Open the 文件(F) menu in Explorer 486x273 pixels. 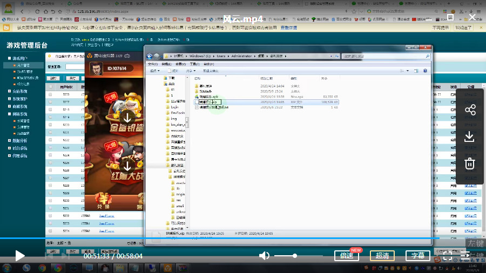coord(152,64)
